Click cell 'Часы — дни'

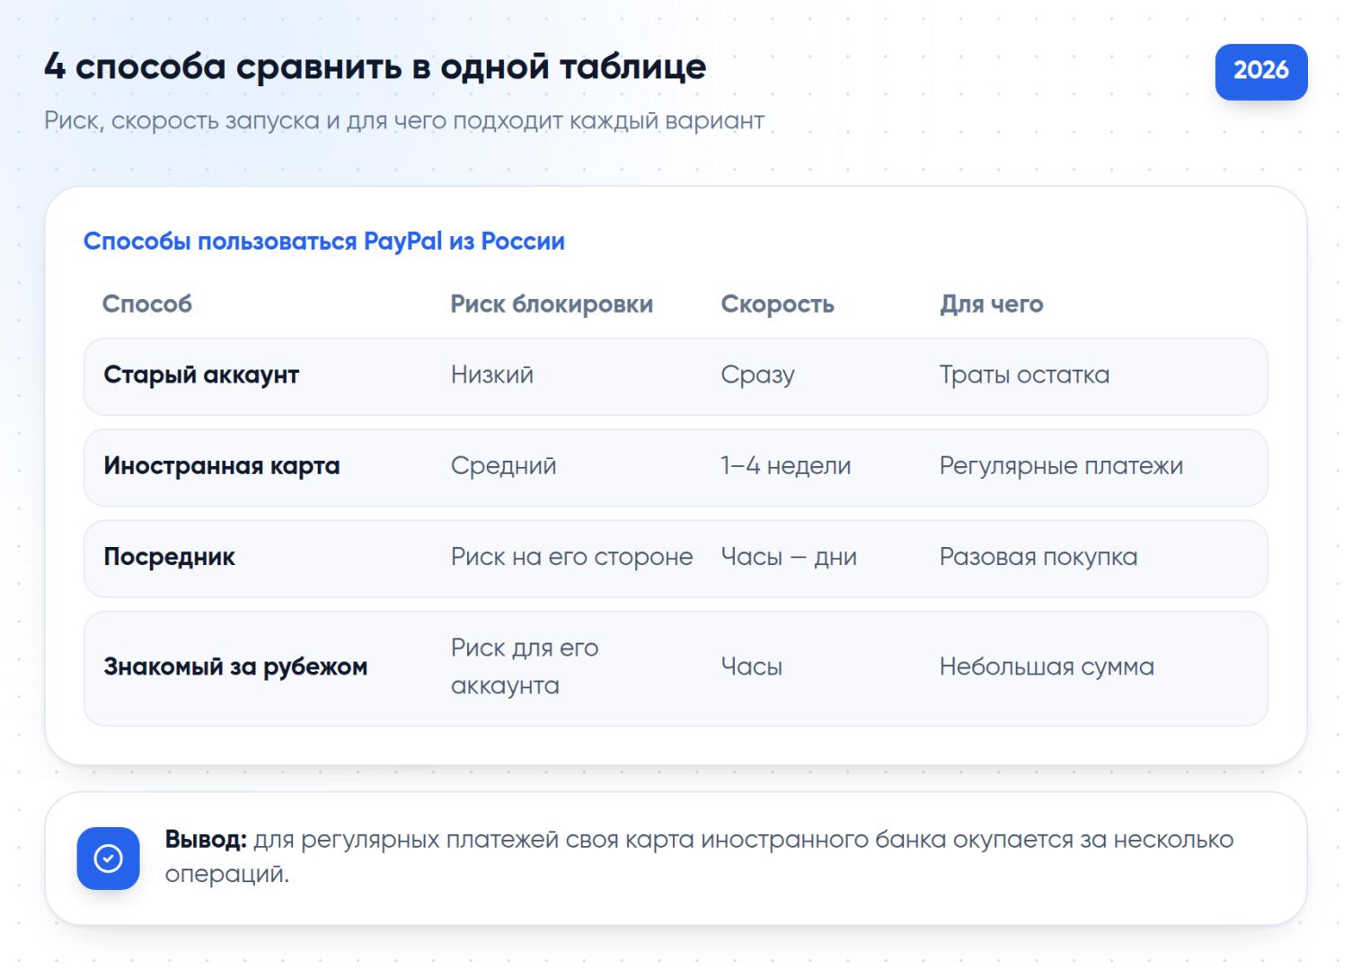[x=788, y=557]
